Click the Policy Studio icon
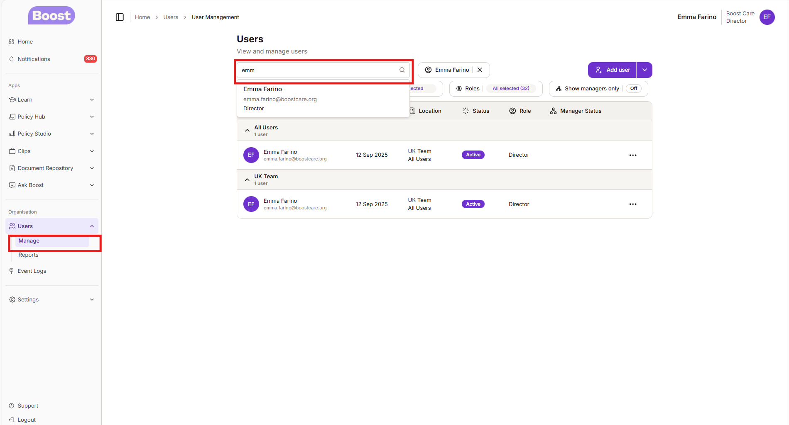The image size is (789, 425). point(12,134)
